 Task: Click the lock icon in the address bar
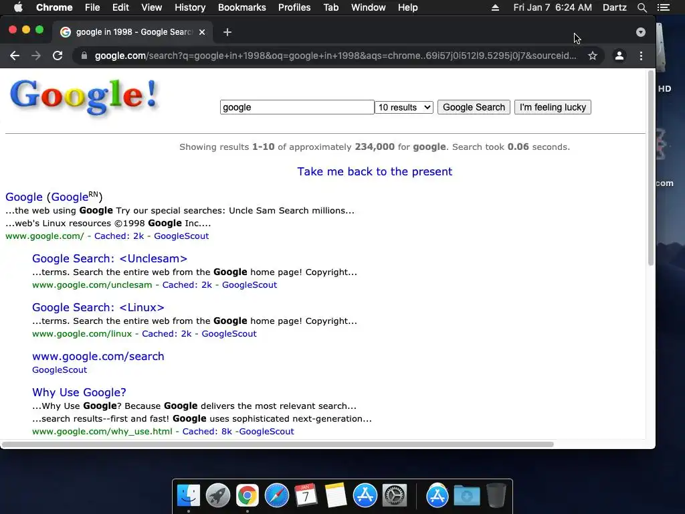(84, 56)
